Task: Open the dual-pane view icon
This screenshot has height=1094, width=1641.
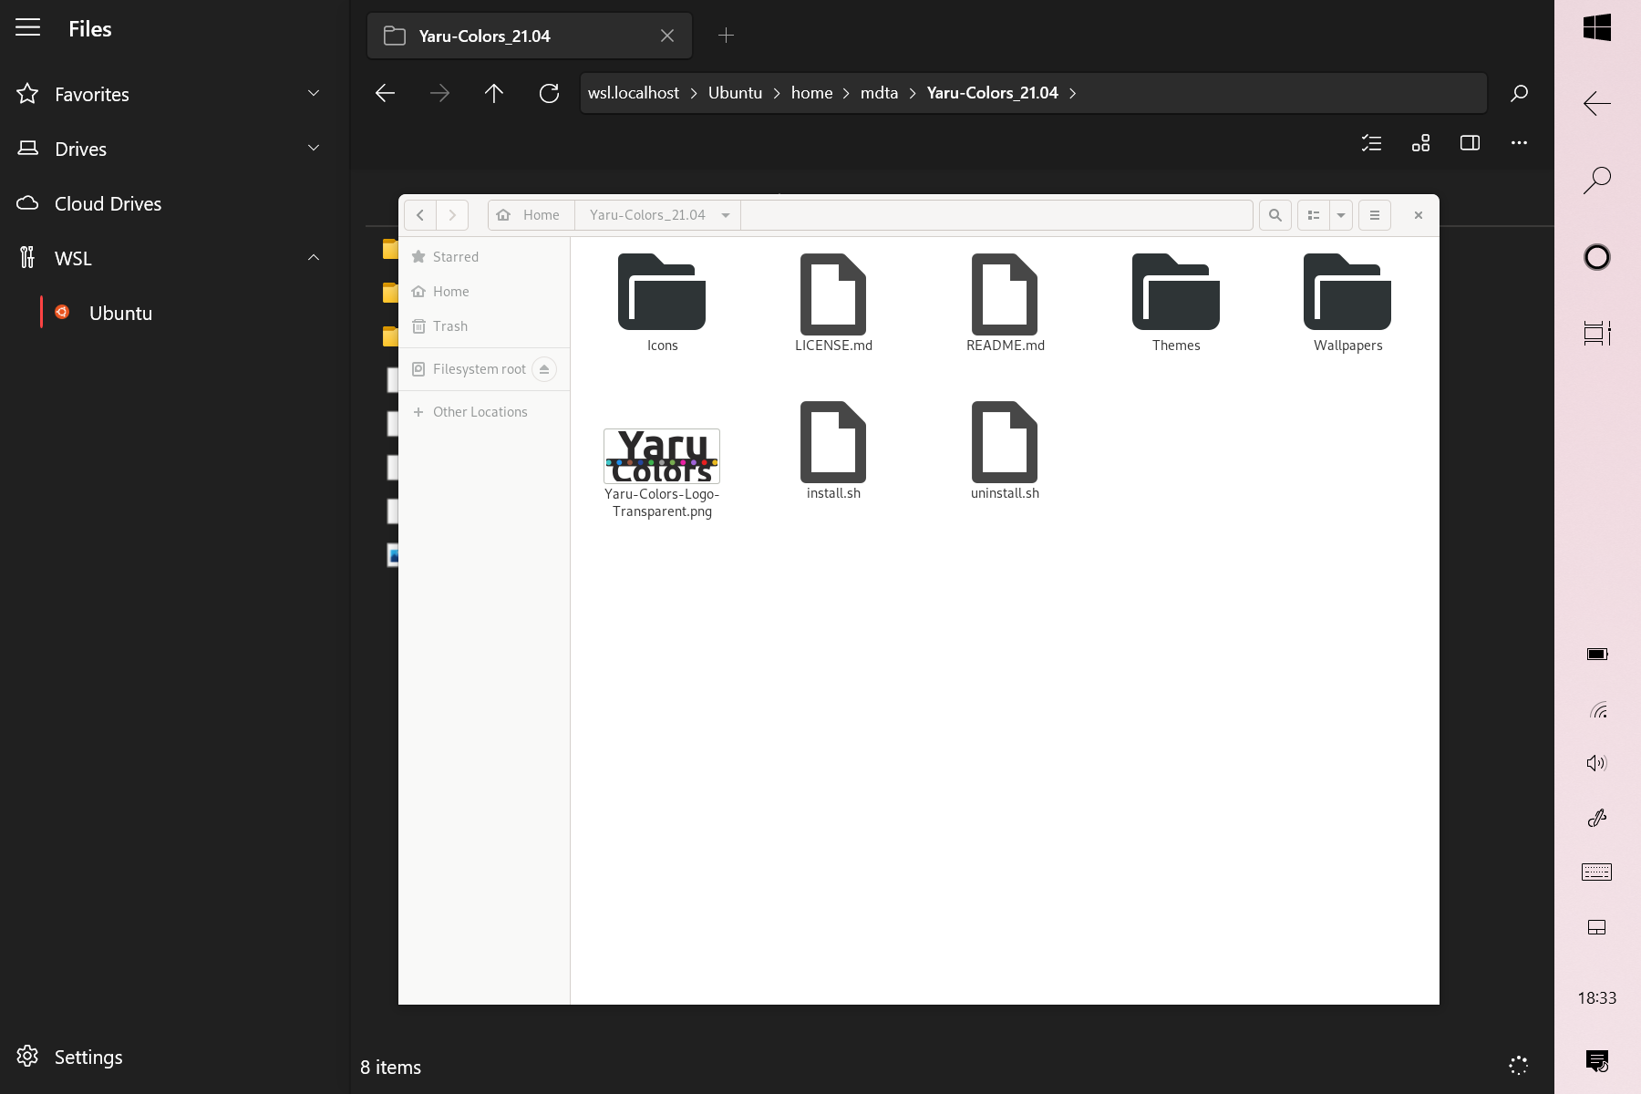Action: click(x=1471, y=143)
